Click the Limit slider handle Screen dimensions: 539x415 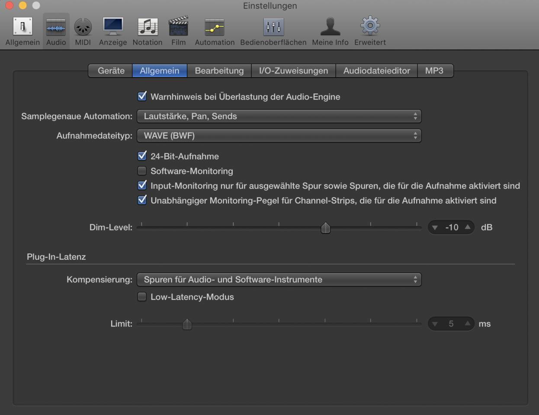click(x=187, y=324)
